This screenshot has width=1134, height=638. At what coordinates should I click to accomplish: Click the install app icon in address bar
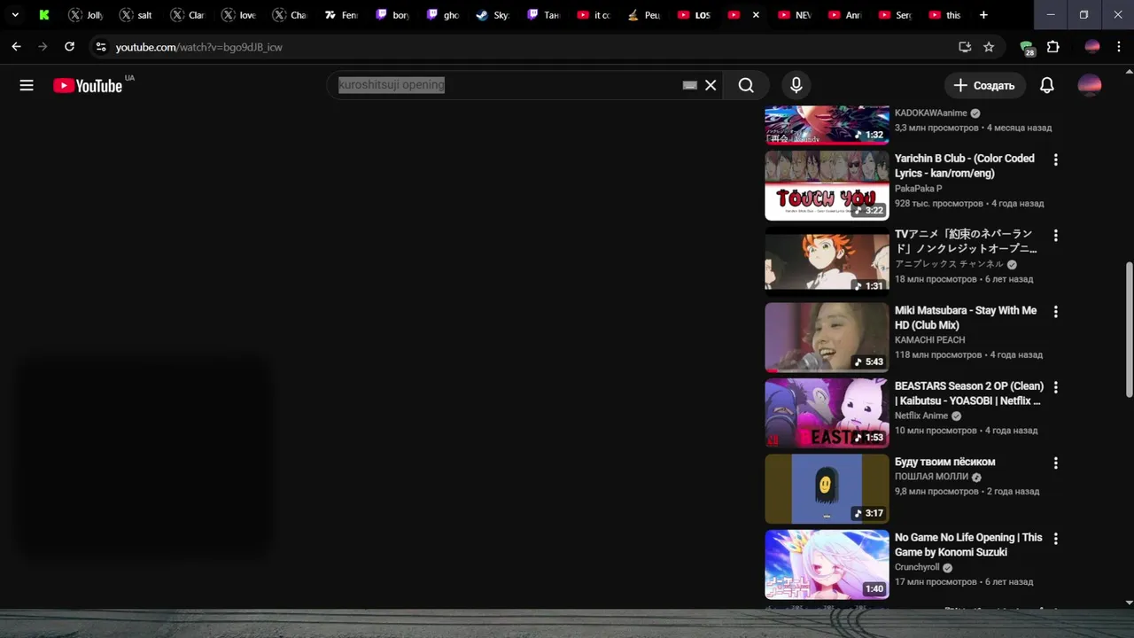pos(965,47)
